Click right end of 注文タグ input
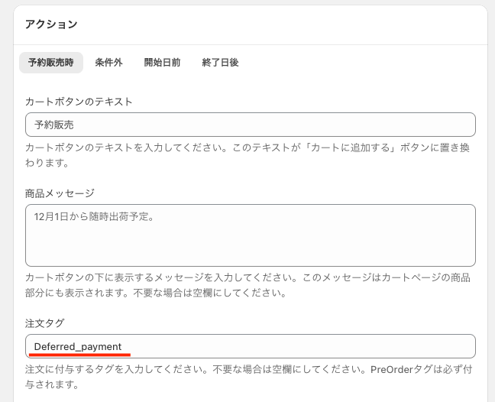The image size is (495, 402). [x=464, y=346]
